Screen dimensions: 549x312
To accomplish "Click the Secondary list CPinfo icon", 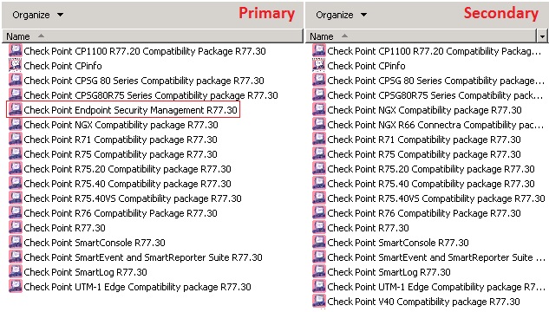I will point(318,65).
